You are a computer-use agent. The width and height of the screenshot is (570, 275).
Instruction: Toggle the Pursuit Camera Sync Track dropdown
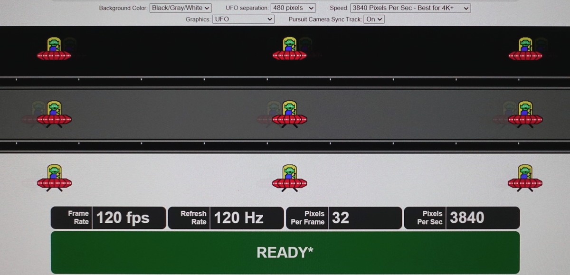point(374,19)
